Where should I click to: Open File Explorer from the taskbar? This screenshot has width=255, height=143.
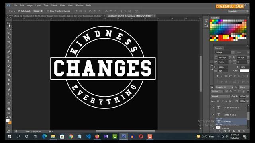coord(53,137)
